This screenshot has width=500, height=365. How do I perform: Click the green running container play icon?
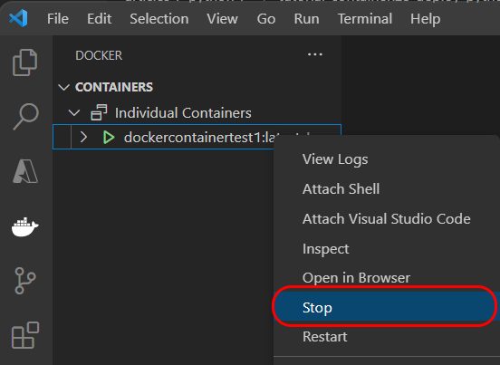pyautogui.click(x=109, y=137)
